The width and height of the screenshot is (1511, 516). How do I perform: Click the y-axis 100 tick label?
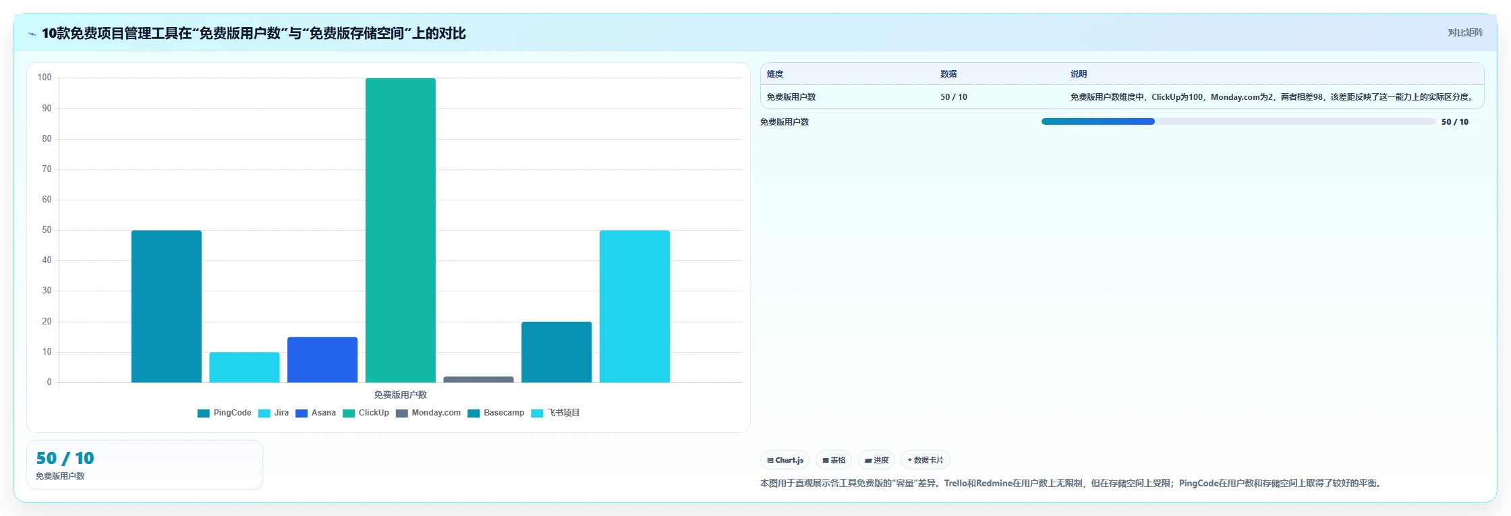(45, 78)
